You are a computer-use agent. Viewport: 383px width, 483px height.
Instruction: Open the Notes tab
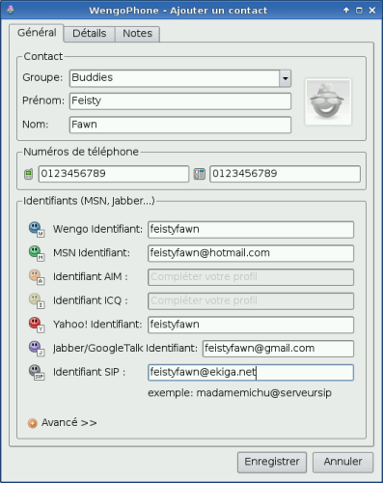tap(137, 34)
